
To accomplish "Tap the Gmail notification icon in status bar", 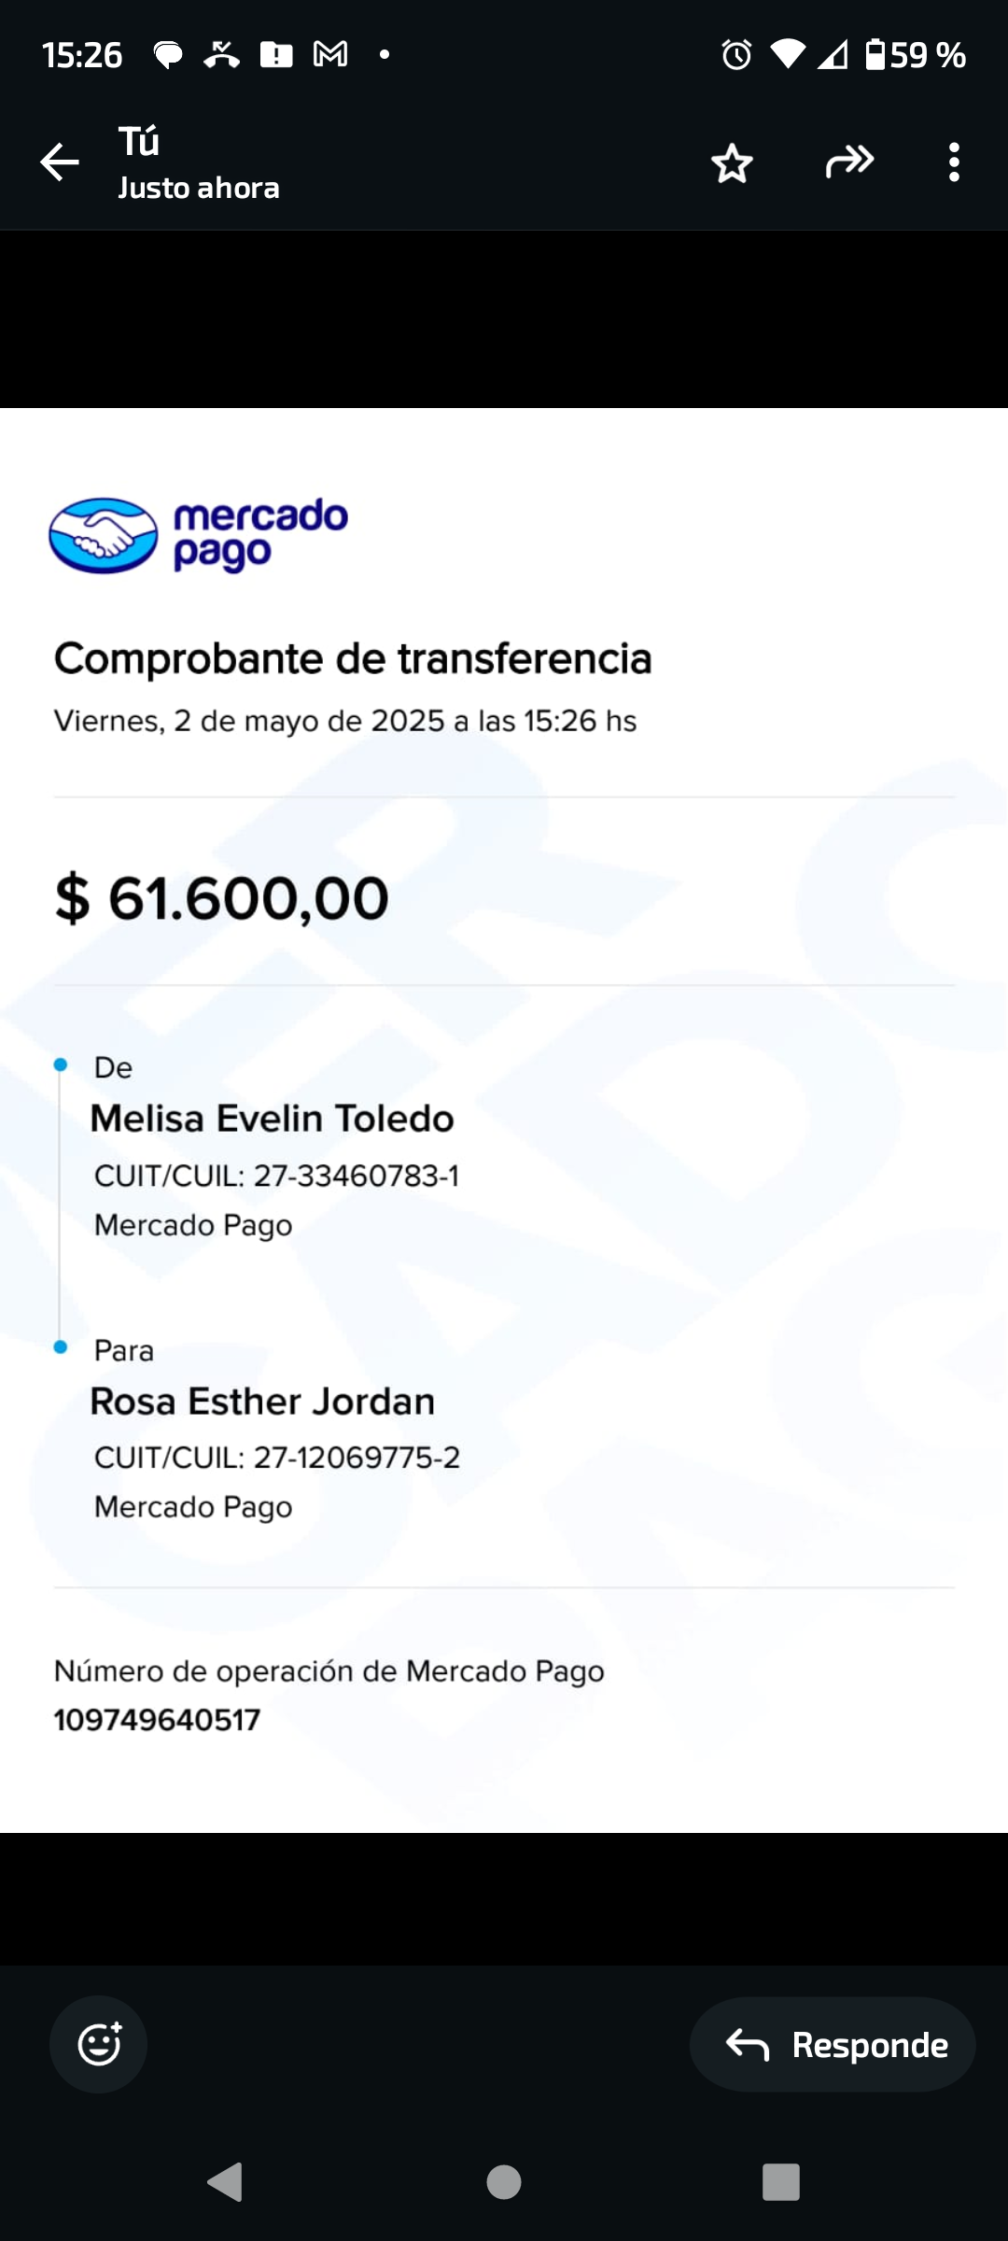I will [x=330, y=55].
